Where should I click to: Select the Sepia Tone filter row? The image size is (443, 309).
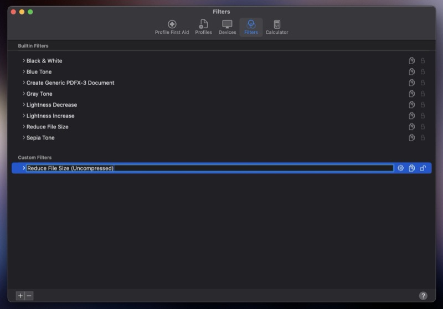pos(221,137)
